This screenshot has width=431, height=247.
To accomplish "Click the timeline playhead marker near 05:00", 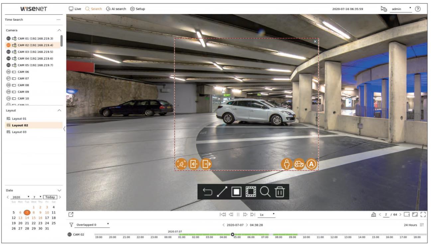I will click(x=233, y=235).
